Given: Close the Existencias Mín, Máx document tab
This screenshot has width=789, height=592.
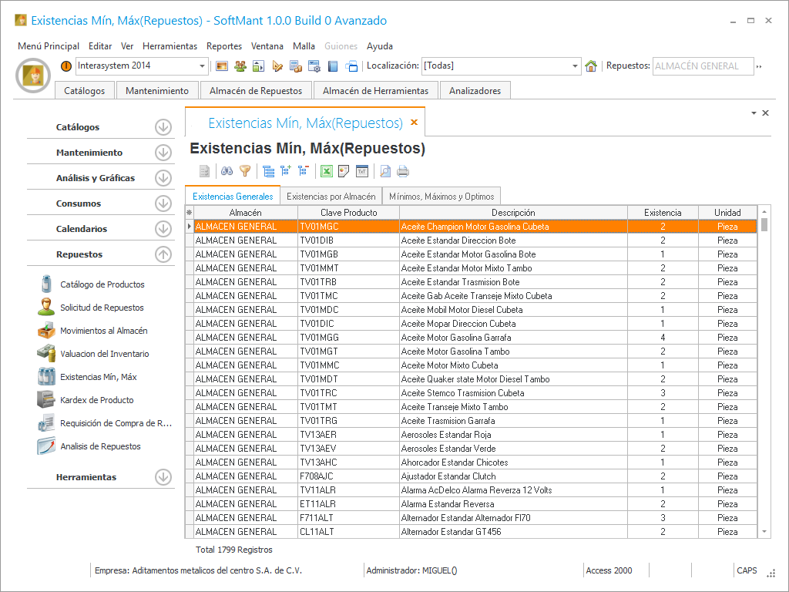Looking at the screenshot, I should [414, 123].
